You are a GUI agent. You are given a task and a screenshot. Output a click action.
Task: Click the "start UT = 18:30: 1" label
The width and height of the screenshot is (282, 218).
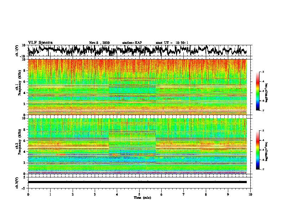coord(172,43)
